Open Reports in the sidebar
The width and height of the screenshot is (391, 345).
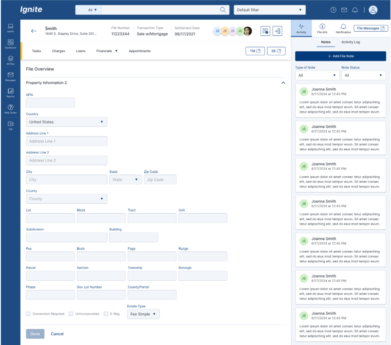click(11, 92)
